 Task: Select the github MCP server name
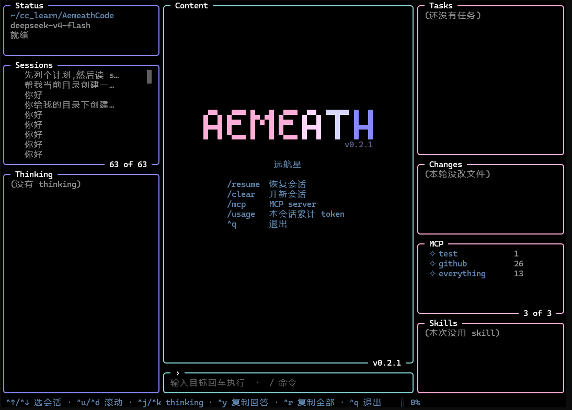453,263
